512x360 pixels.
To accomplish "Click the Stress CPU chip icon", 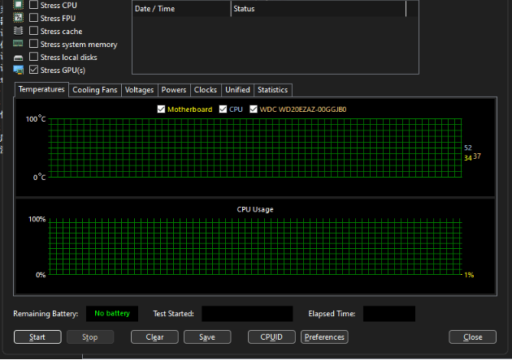I will click(18, 5).
